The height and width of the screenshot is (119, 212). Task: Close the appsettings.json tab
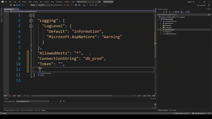[18, 9]
